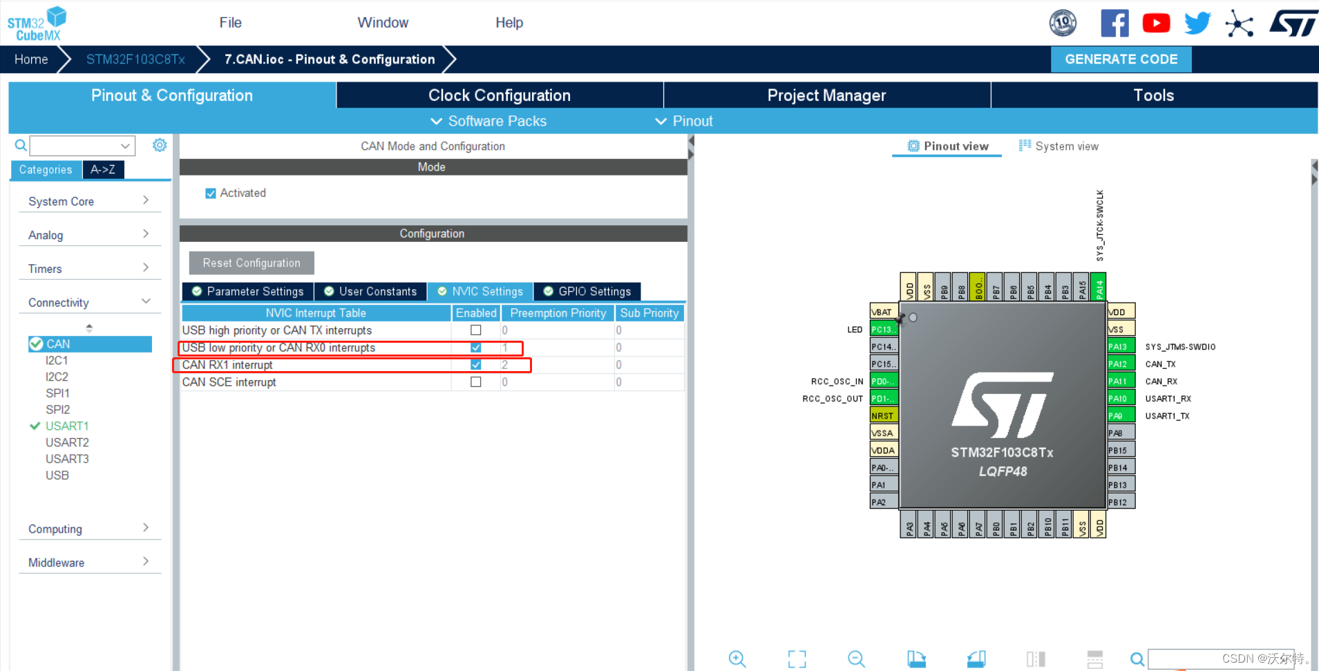Open the Help menu
The image size is (1319, 671).
509,23
